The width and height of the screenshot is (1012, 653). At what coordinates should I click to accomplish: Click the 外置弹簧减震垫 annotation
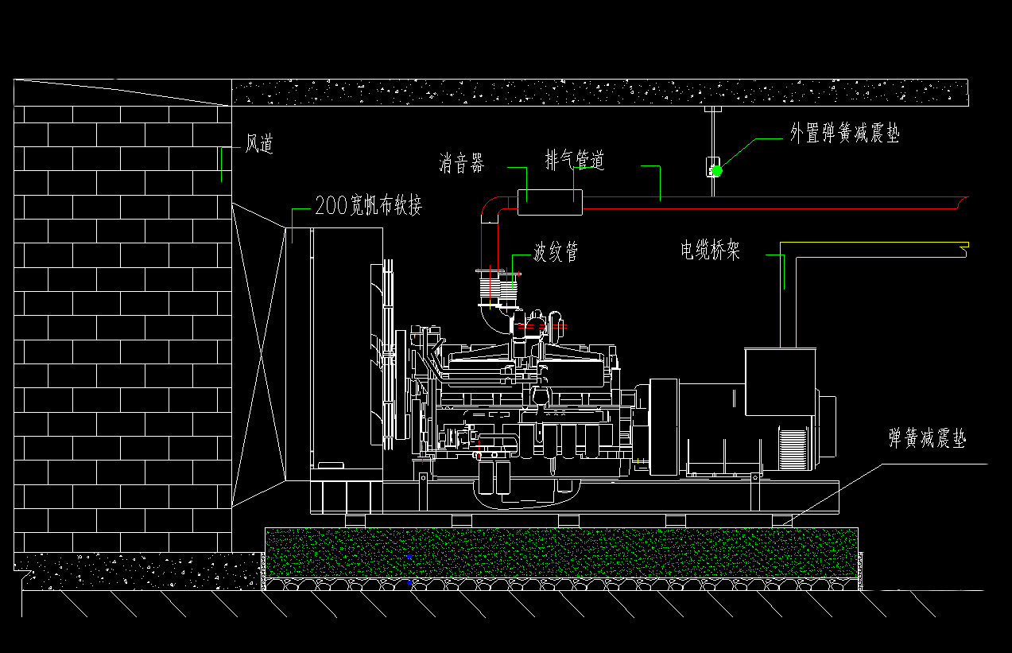(844, 134)
